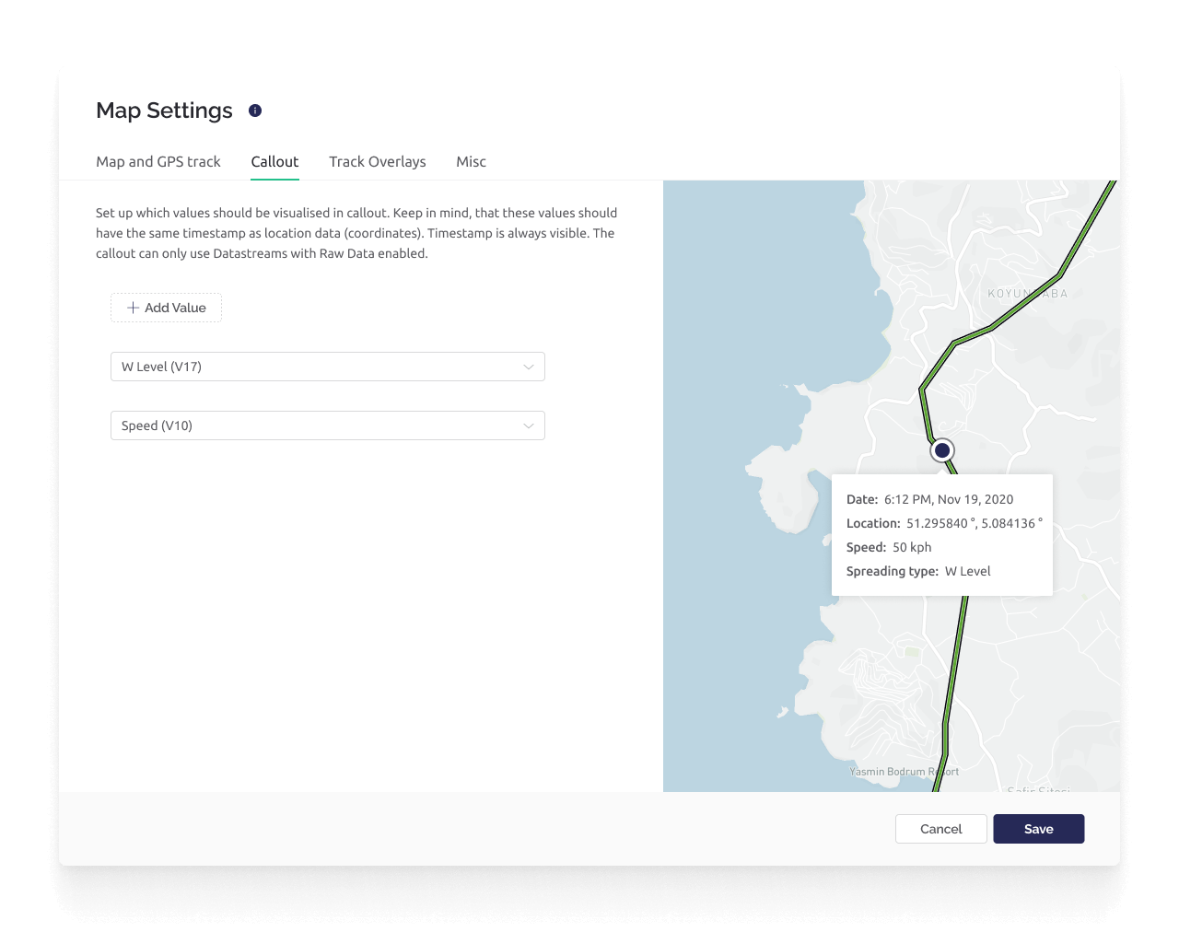Click the Map Settings dialog title
This screenshot has height=932, width=1179.
pos(164,111)
